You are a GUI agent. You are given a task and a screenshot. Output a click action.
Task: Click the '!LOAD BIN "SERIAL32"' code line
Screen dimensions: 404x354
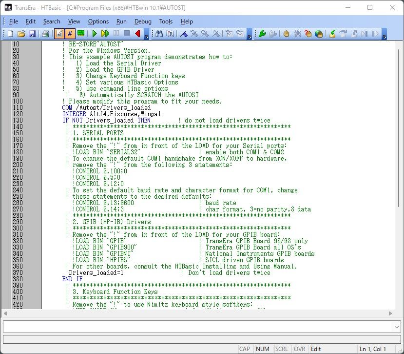click(x=106, y=152)
